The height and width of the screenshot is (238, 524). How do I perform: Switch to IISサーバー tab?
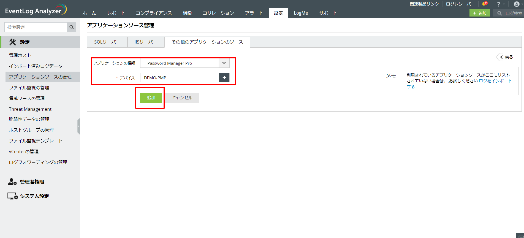(146, 42)
